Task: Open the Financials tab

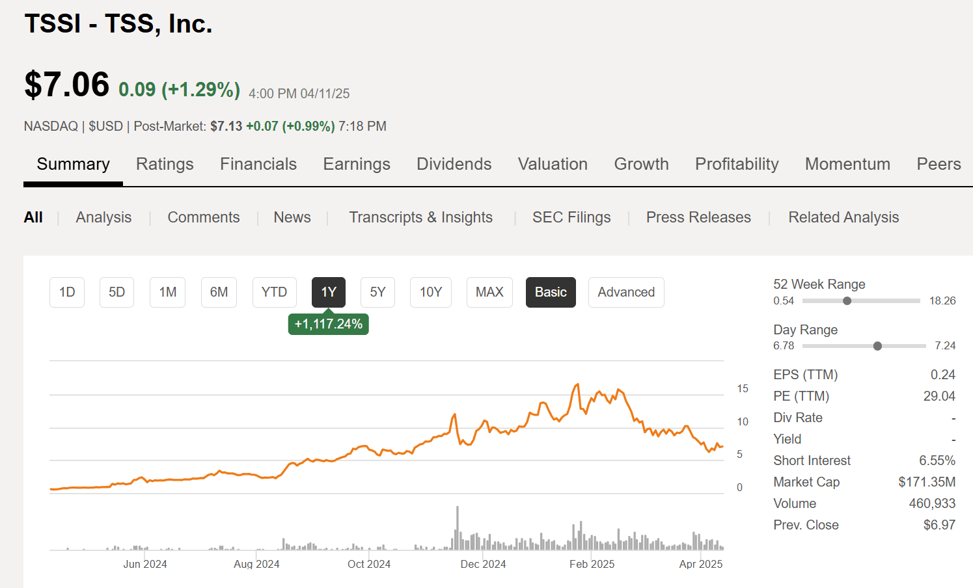Action: (258, 164)
